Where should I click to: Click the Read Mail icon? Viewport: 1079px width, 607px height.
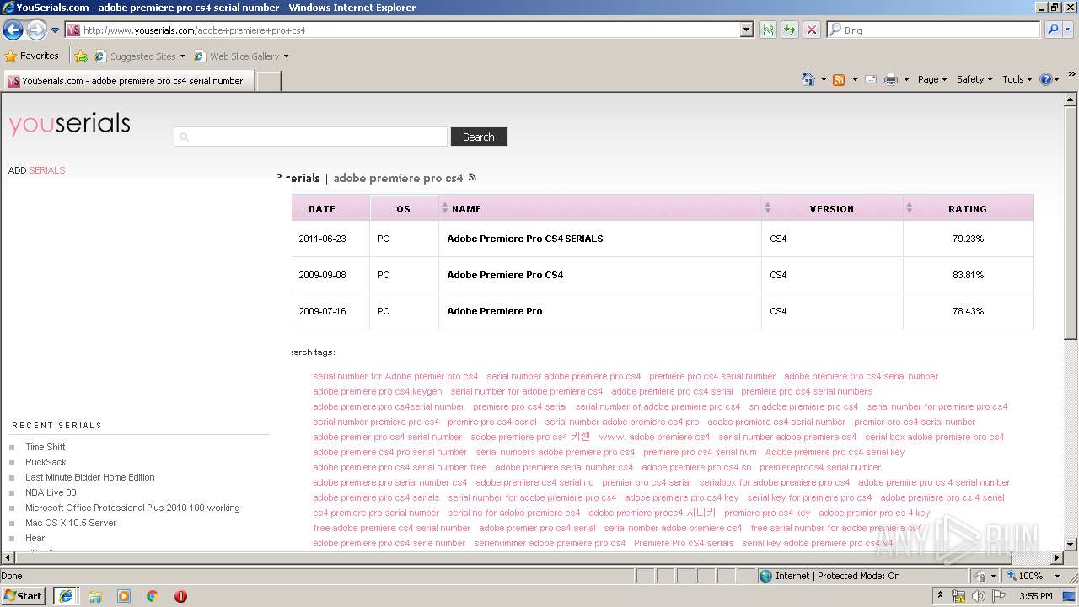(871, 79)
